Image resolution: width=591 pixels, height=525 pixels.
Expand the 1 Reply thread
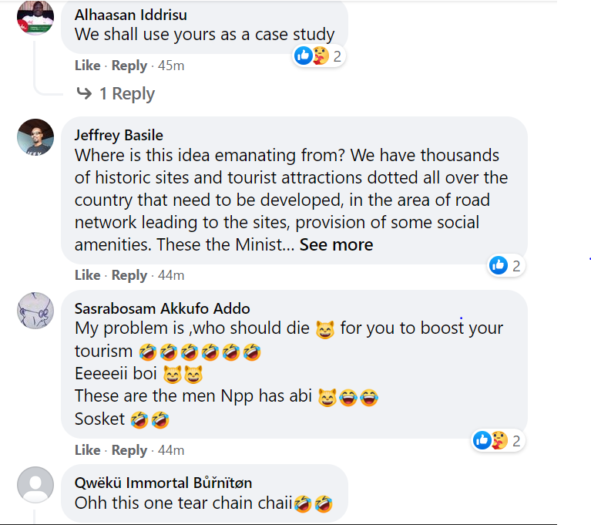(x=126, y=94)
